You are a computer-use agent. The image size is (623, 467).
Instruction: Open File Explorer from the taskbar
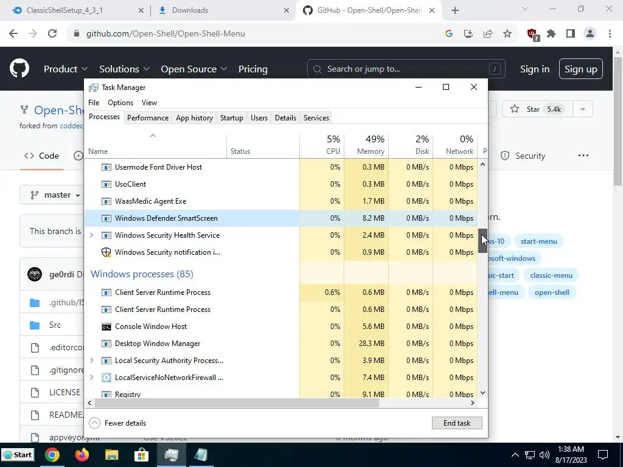(x=112, y=455)
